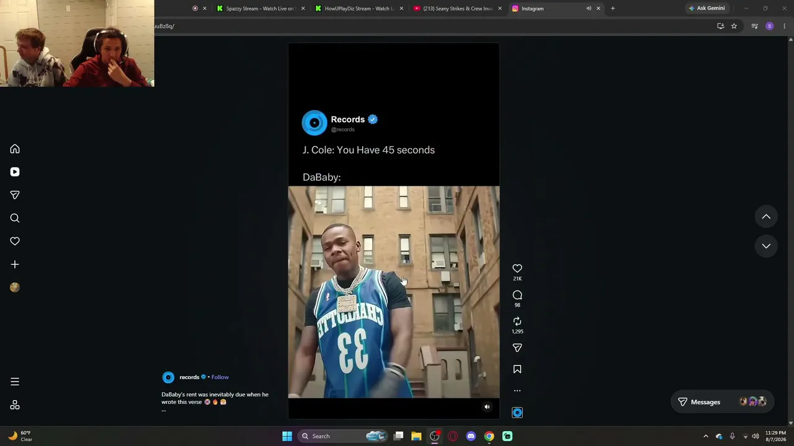Share the reel via send icon
This screenshot has height=446, width=794.
pyautogui.click(x=517, y=348)
